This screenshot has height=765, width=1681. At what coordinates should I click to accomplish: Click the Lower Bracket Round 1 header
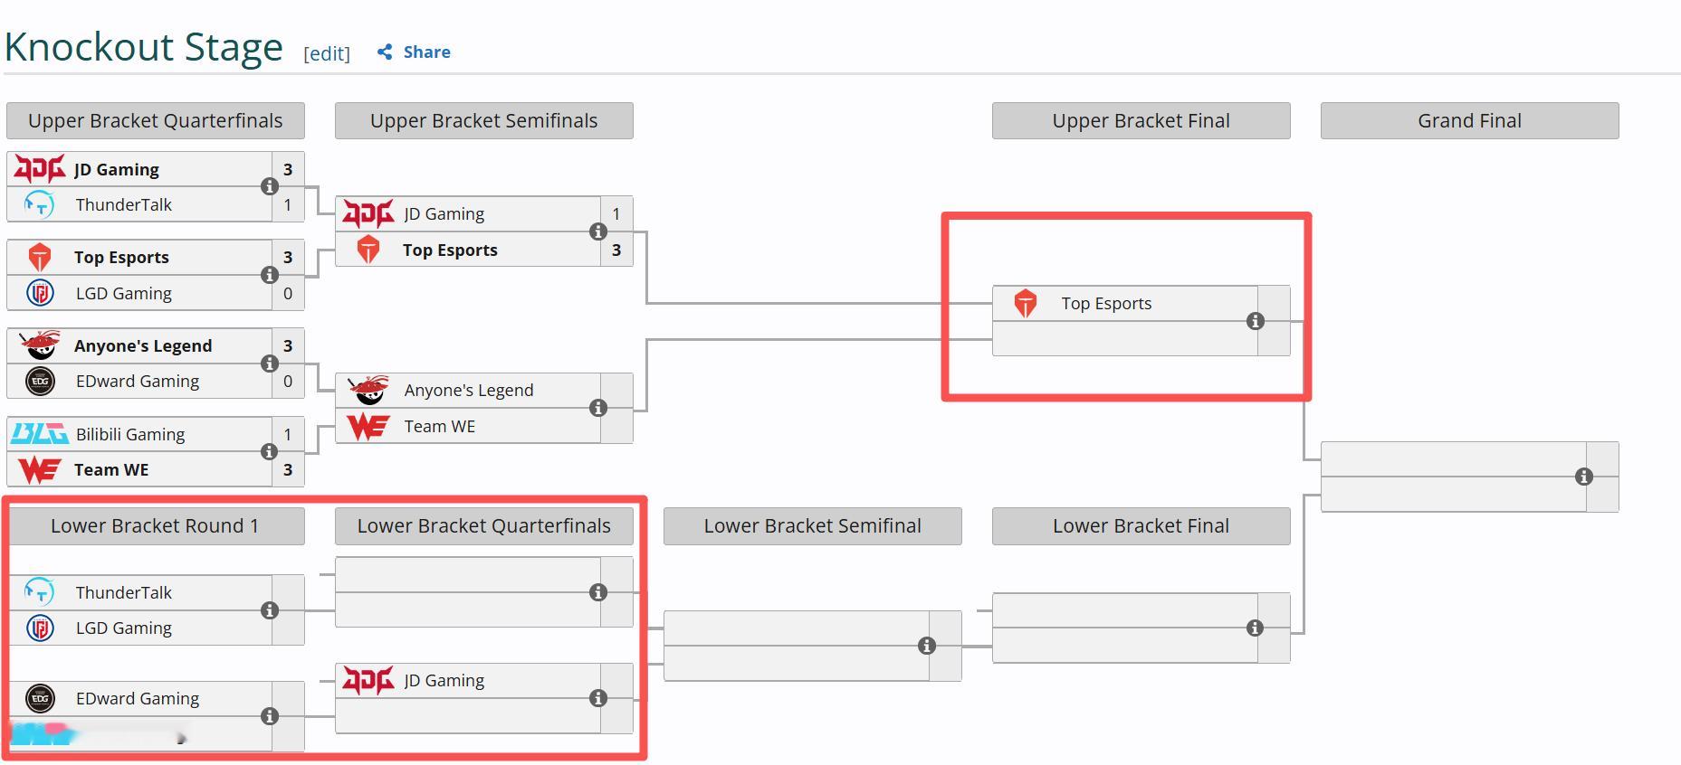coord(156,526)
